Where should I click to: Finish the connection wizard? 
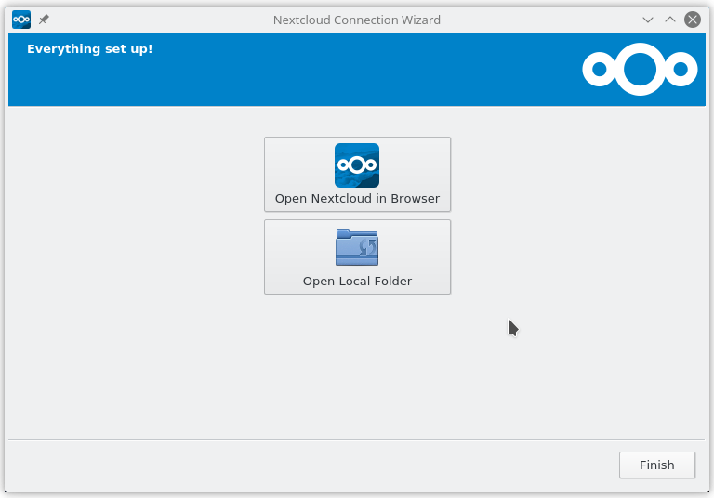[x=657, y=465]
